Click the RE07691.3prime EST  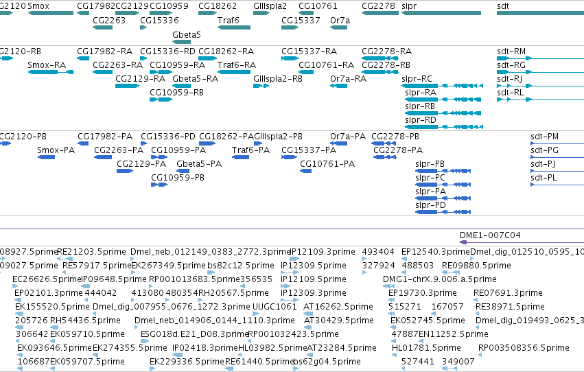(x=476, y=300)
